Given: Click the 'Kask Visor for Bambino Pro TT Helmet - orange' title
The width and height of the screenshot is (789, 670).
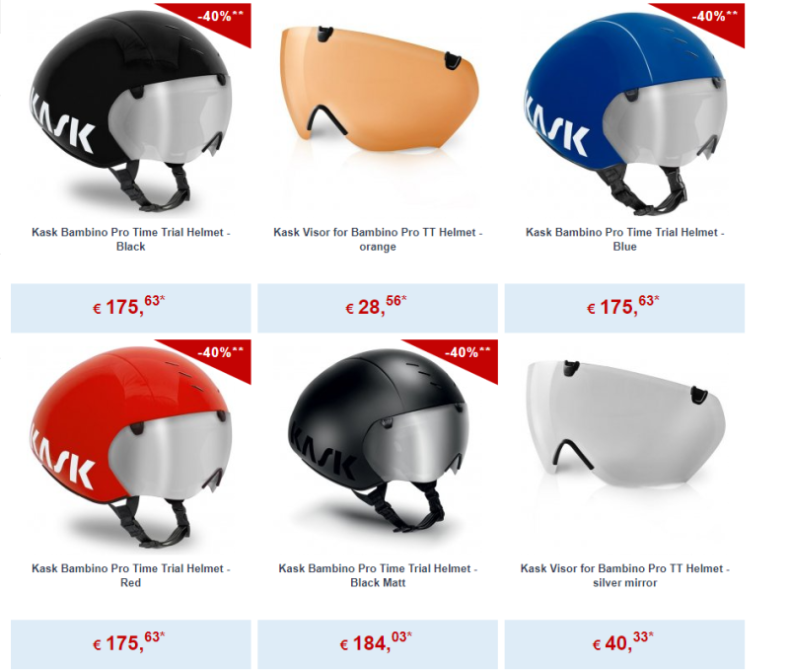Looking at the screenshot, I should tap(378, 239).
